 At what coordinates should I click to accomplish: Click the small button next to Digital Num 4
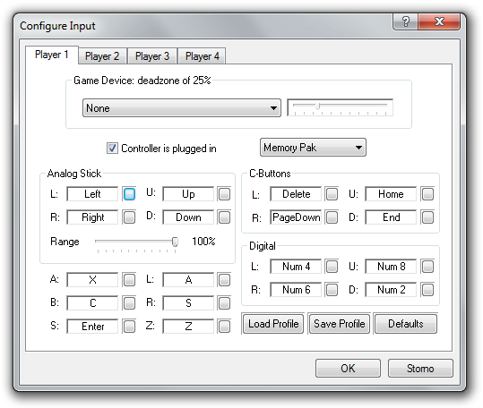332,267
